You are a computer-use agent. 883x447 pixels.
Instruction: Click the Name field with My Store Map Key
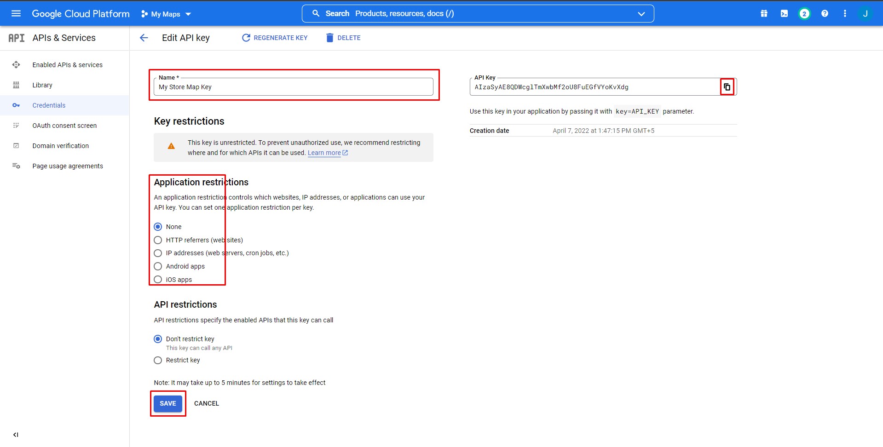click(x=294, y=87)
